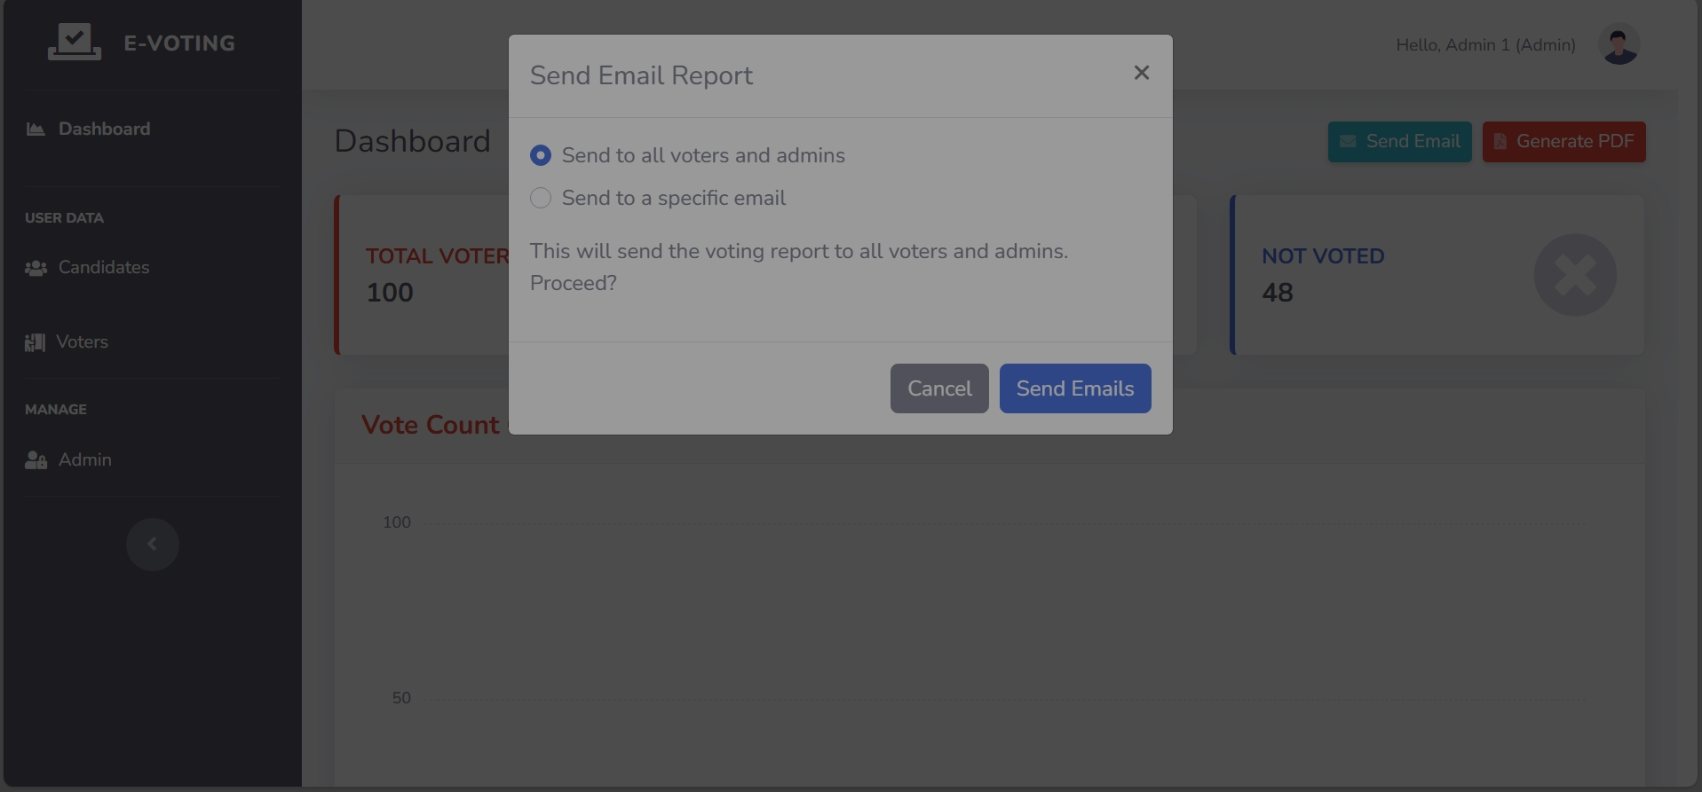Close the Send Email Report dialog

click(1141, 73)
